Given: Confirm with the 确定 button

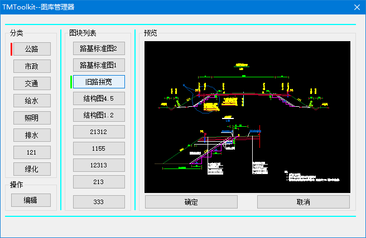Looking at the screenshot, I should tap(191, 202).
